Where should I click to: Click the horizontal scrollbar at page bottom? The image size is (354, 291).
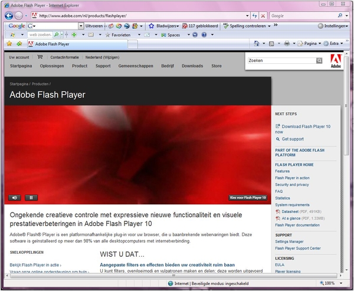(x=173, y=276)
